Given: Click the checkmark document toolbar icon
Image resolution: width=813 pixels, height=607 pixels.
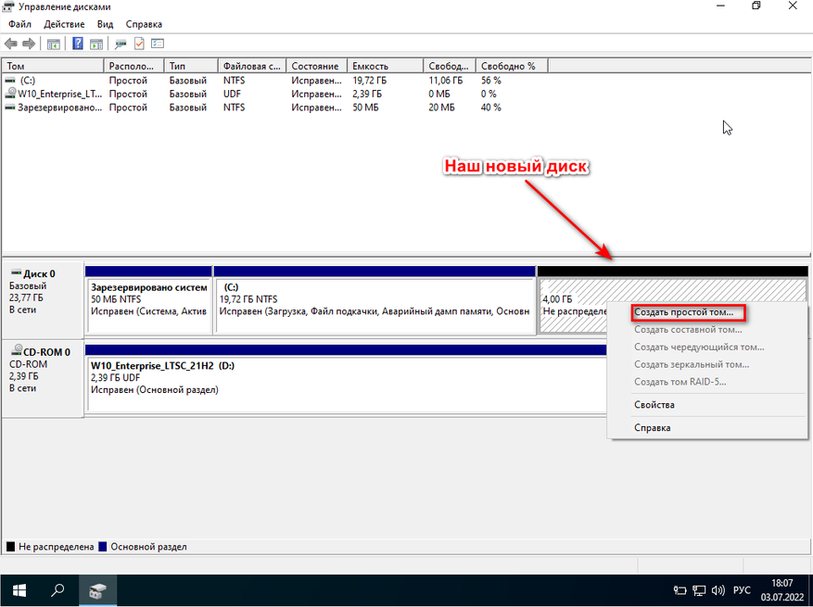Looking at the screenshot, I should pos(139,44).
